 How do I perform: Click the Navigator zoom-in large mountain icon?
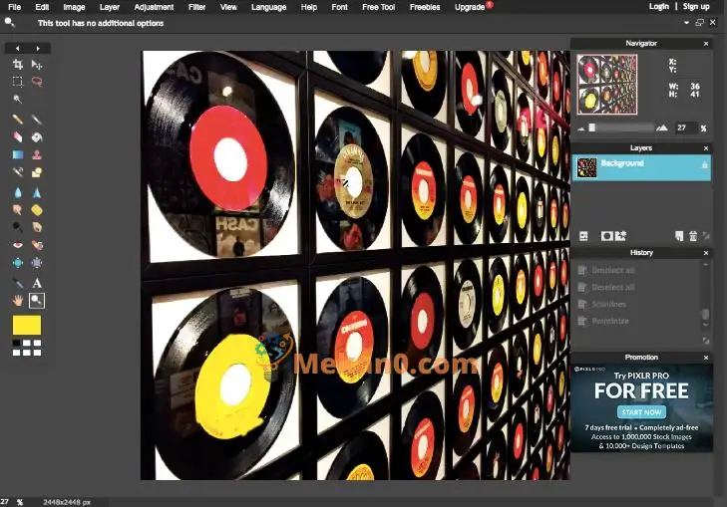coord(661,127)
